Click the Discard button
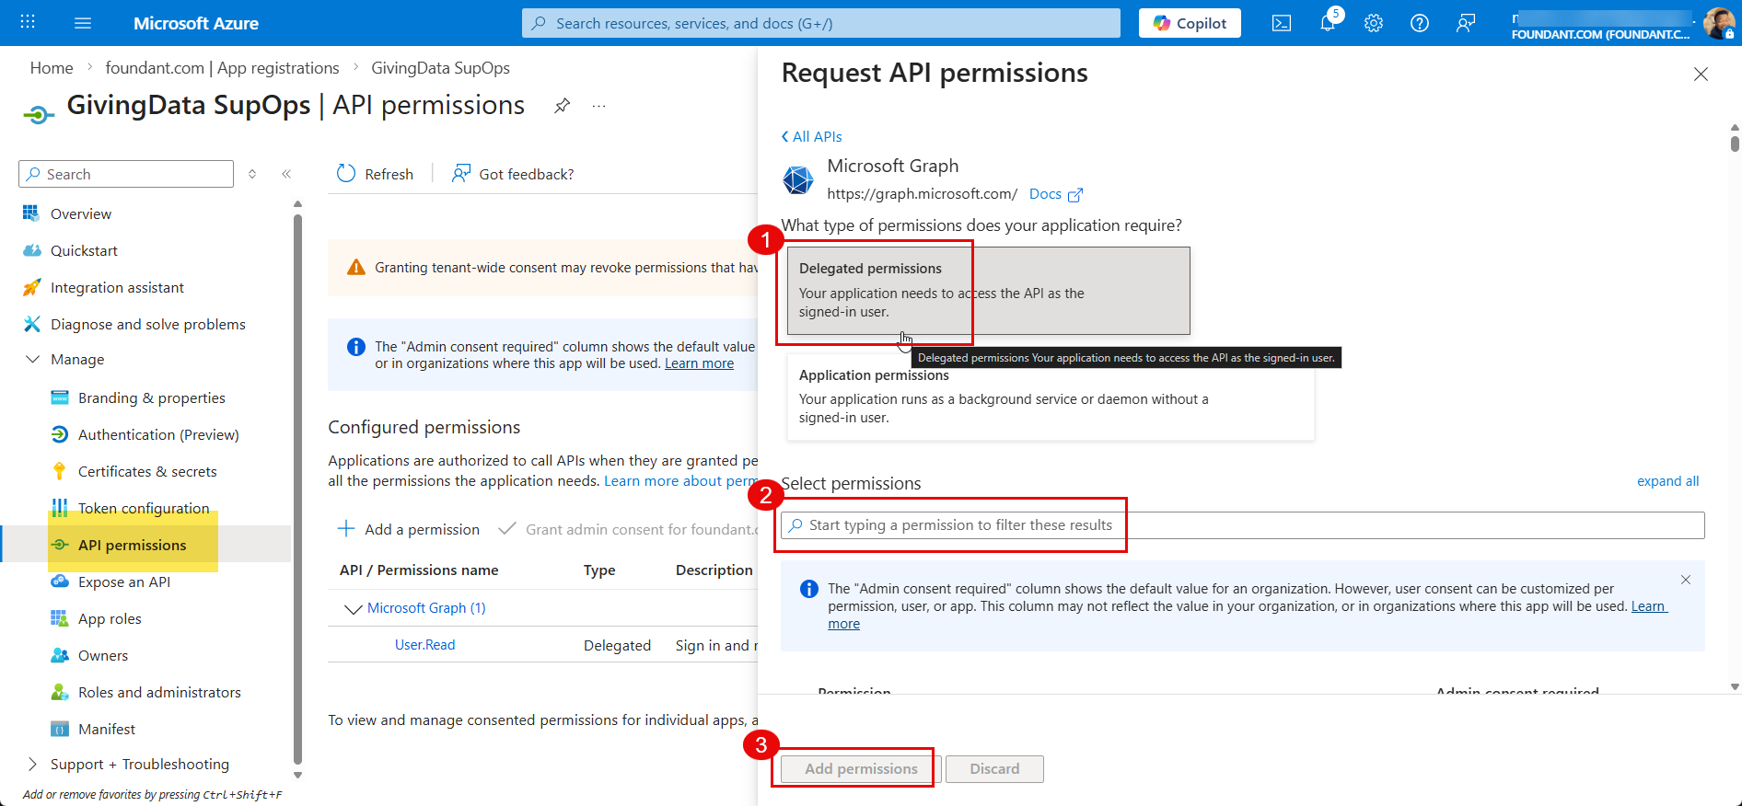 pyautogui.click(x=994, y=769)
